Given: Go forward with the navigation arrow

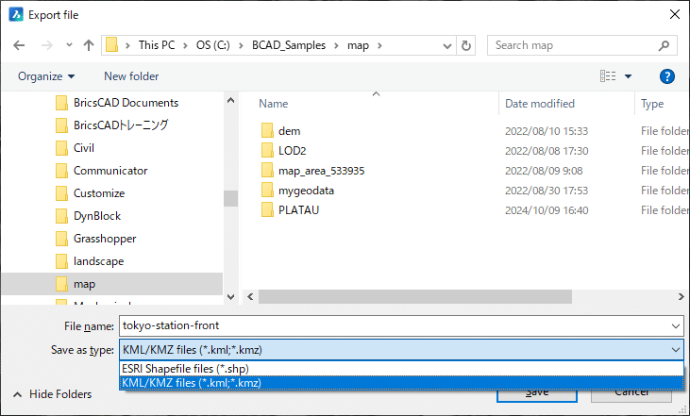Looking at the screenshot, I should point(46,45).
